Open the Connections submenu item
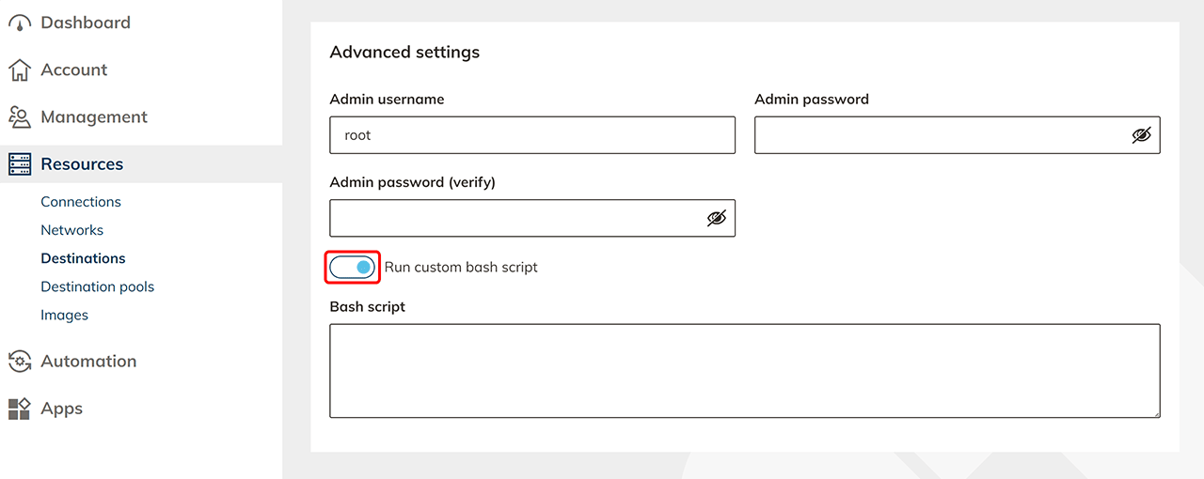 [81, 202]
